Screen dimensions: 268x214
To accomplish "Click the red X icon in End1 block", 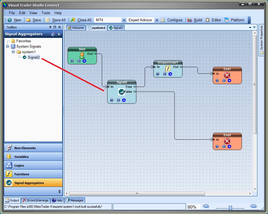I will 227,75.
